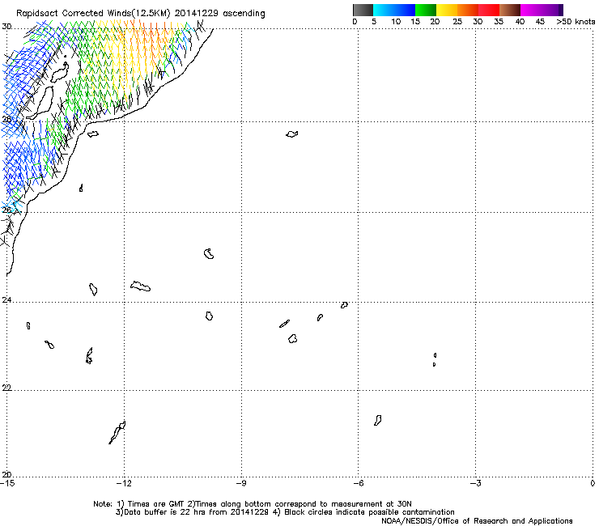The image size is (599, 526).
Task: Click the outline east of -6 below 22N
Action: [x=377, y=421]
